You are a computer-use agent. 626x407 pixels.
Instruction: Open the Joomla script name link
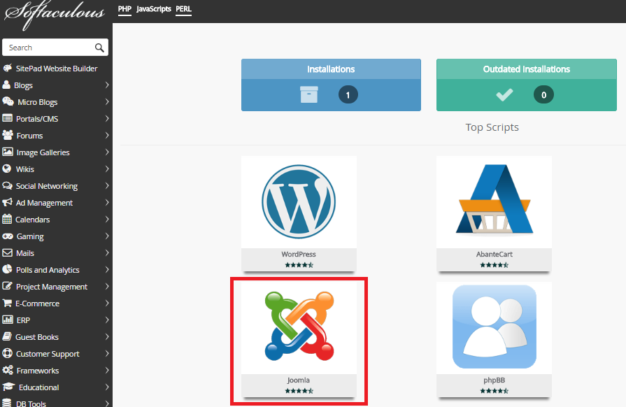[x=299, y=380]
